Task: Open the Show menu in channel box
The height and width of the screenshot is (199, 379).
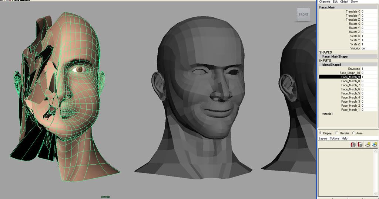Action: [x=354, y=2]
